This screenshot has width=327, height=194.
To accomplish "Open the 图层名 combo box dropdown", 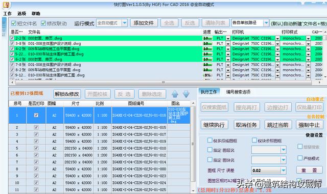I will (x=284, y=150).
